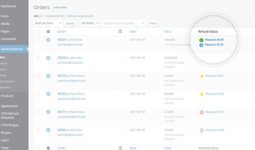Tick the checkbox for order #224
The width and height of the screenshot is (255, 150).
[38, 58]
